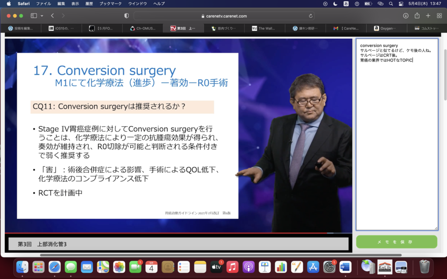
Task: Open the 履歴 menu in menu bar
Action: [x=89, y=3]
